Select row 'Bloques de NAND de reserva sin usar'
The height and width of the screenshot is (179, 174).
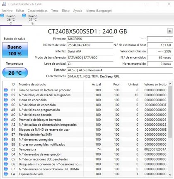[x=85, y=130]
